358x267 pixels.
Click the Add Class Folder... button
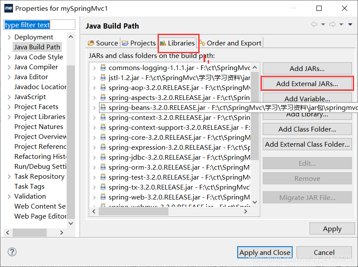point(307,129)
